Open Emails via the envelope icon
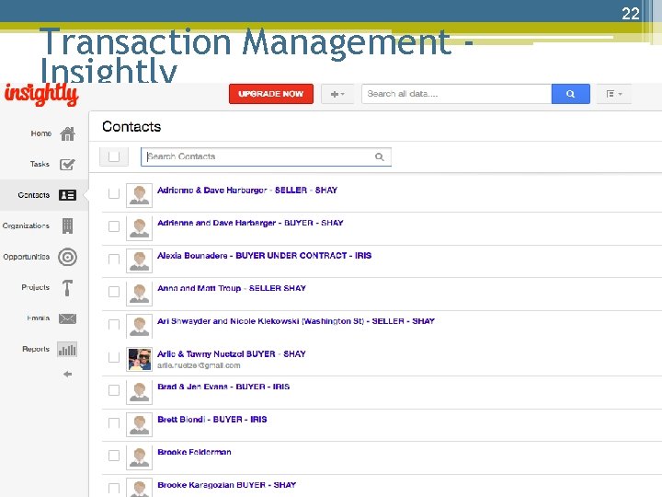The height and width of the screenshot is (497, 662). [67, 318]
